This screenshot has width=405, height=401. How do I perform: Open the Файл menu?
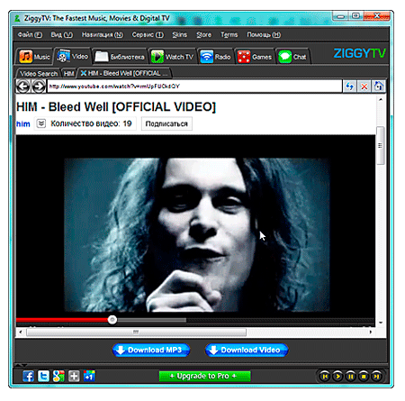click(30, 35)
